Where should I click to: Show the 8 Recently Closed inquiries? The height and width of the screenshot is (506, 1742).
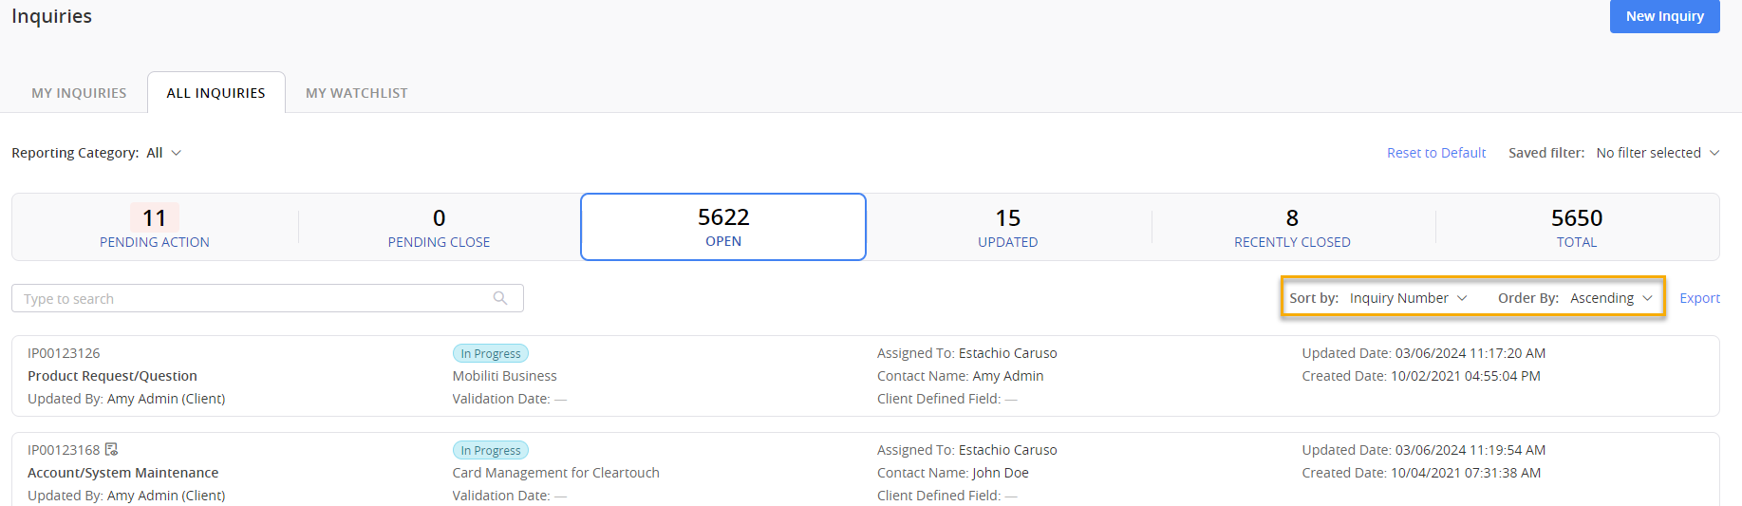[x=1292, y=227]
